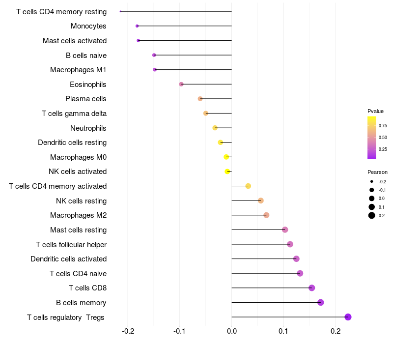Click the Plasma cells orange dot

point(200,99)
